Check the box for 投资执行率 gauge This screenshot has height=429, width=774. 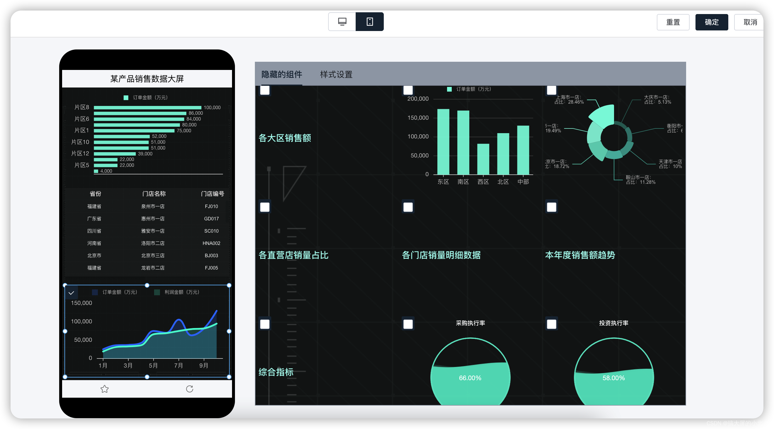pos(551,324)
